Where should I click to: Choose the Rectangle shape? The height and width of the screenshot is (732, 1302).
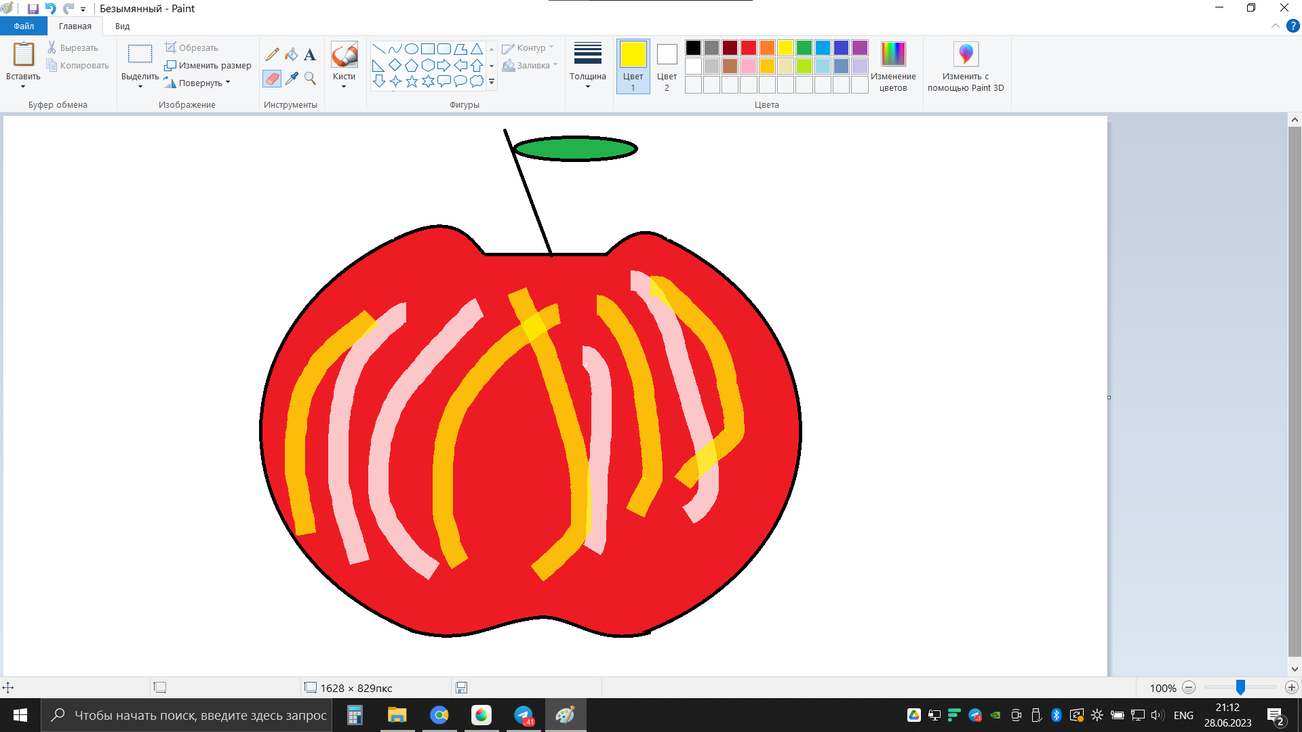pyautogui.click(x=428, y=49)
